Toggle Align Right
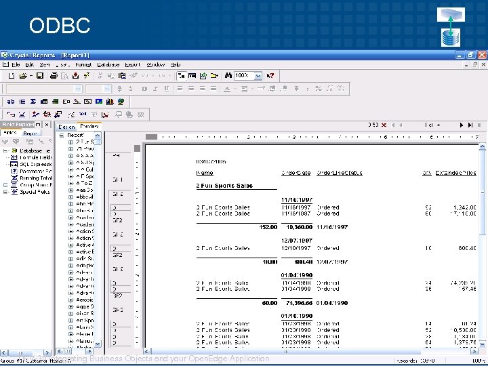This screenshot has height=366, width=488. 202,89
